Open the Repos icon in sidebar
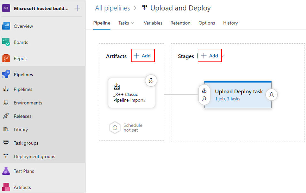This screenshot has width=306, height=193. tap(6, 58)
